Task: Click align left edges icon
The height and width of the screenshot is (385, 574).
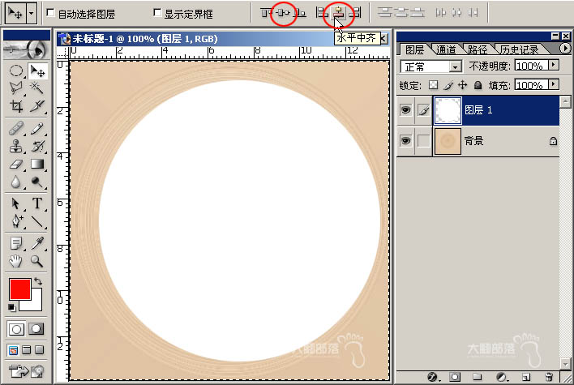Action: pyautogui.click(x=322, y=14)
